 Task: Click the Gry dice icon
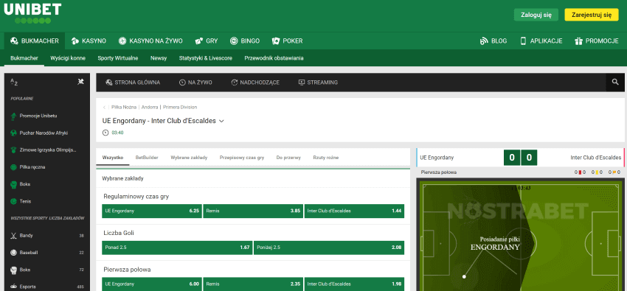198,41
